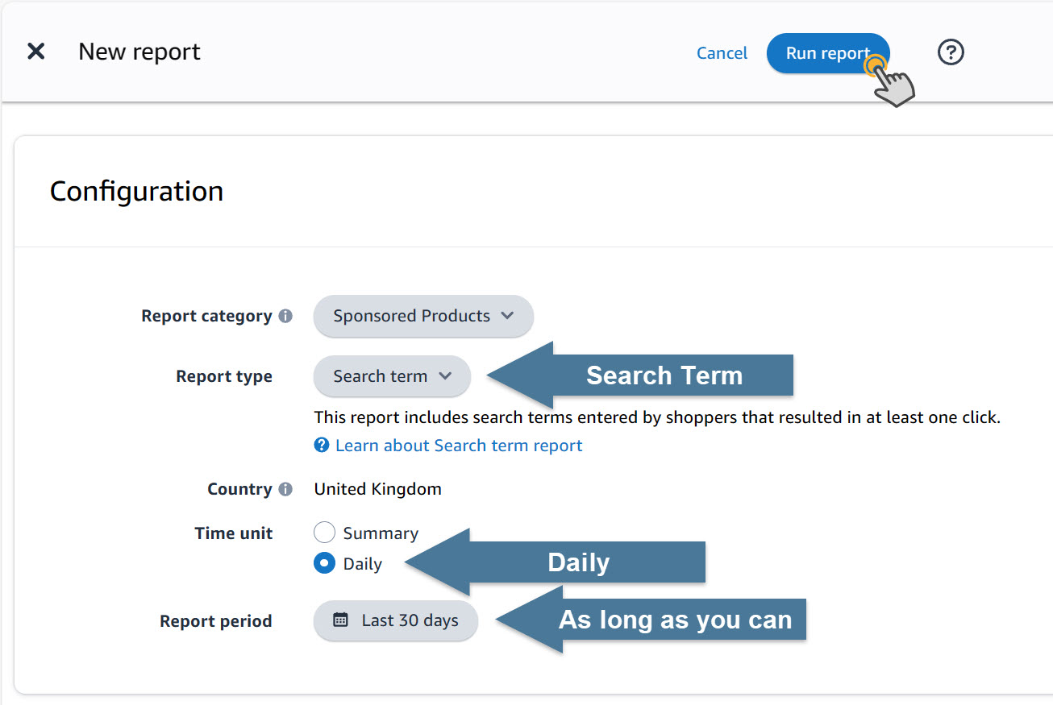Click the info icon beside Report category
This screenshot has width=1053, height=705.
pyautogui.click(x=285, y=316)
